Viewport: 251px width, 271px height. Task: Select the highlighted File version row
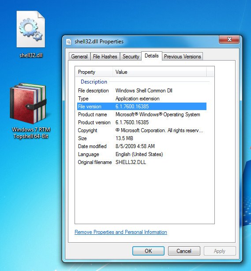coord(142,107)
